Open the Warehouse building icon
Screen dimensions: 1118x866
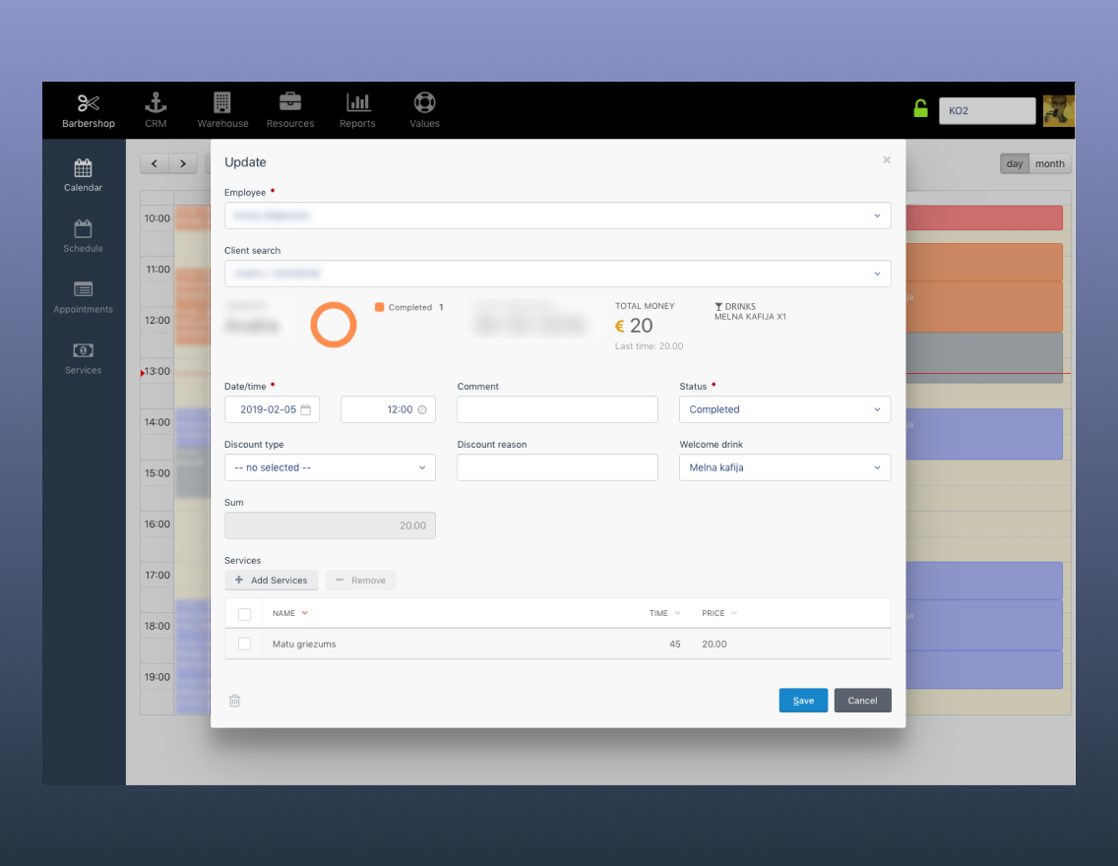click(x=222, y=103)
